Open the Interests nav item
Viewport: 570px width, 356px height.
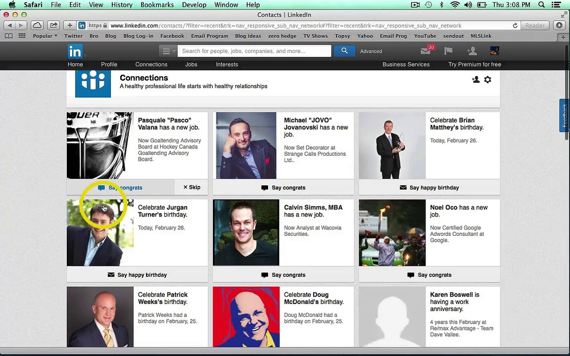(227, 64)
